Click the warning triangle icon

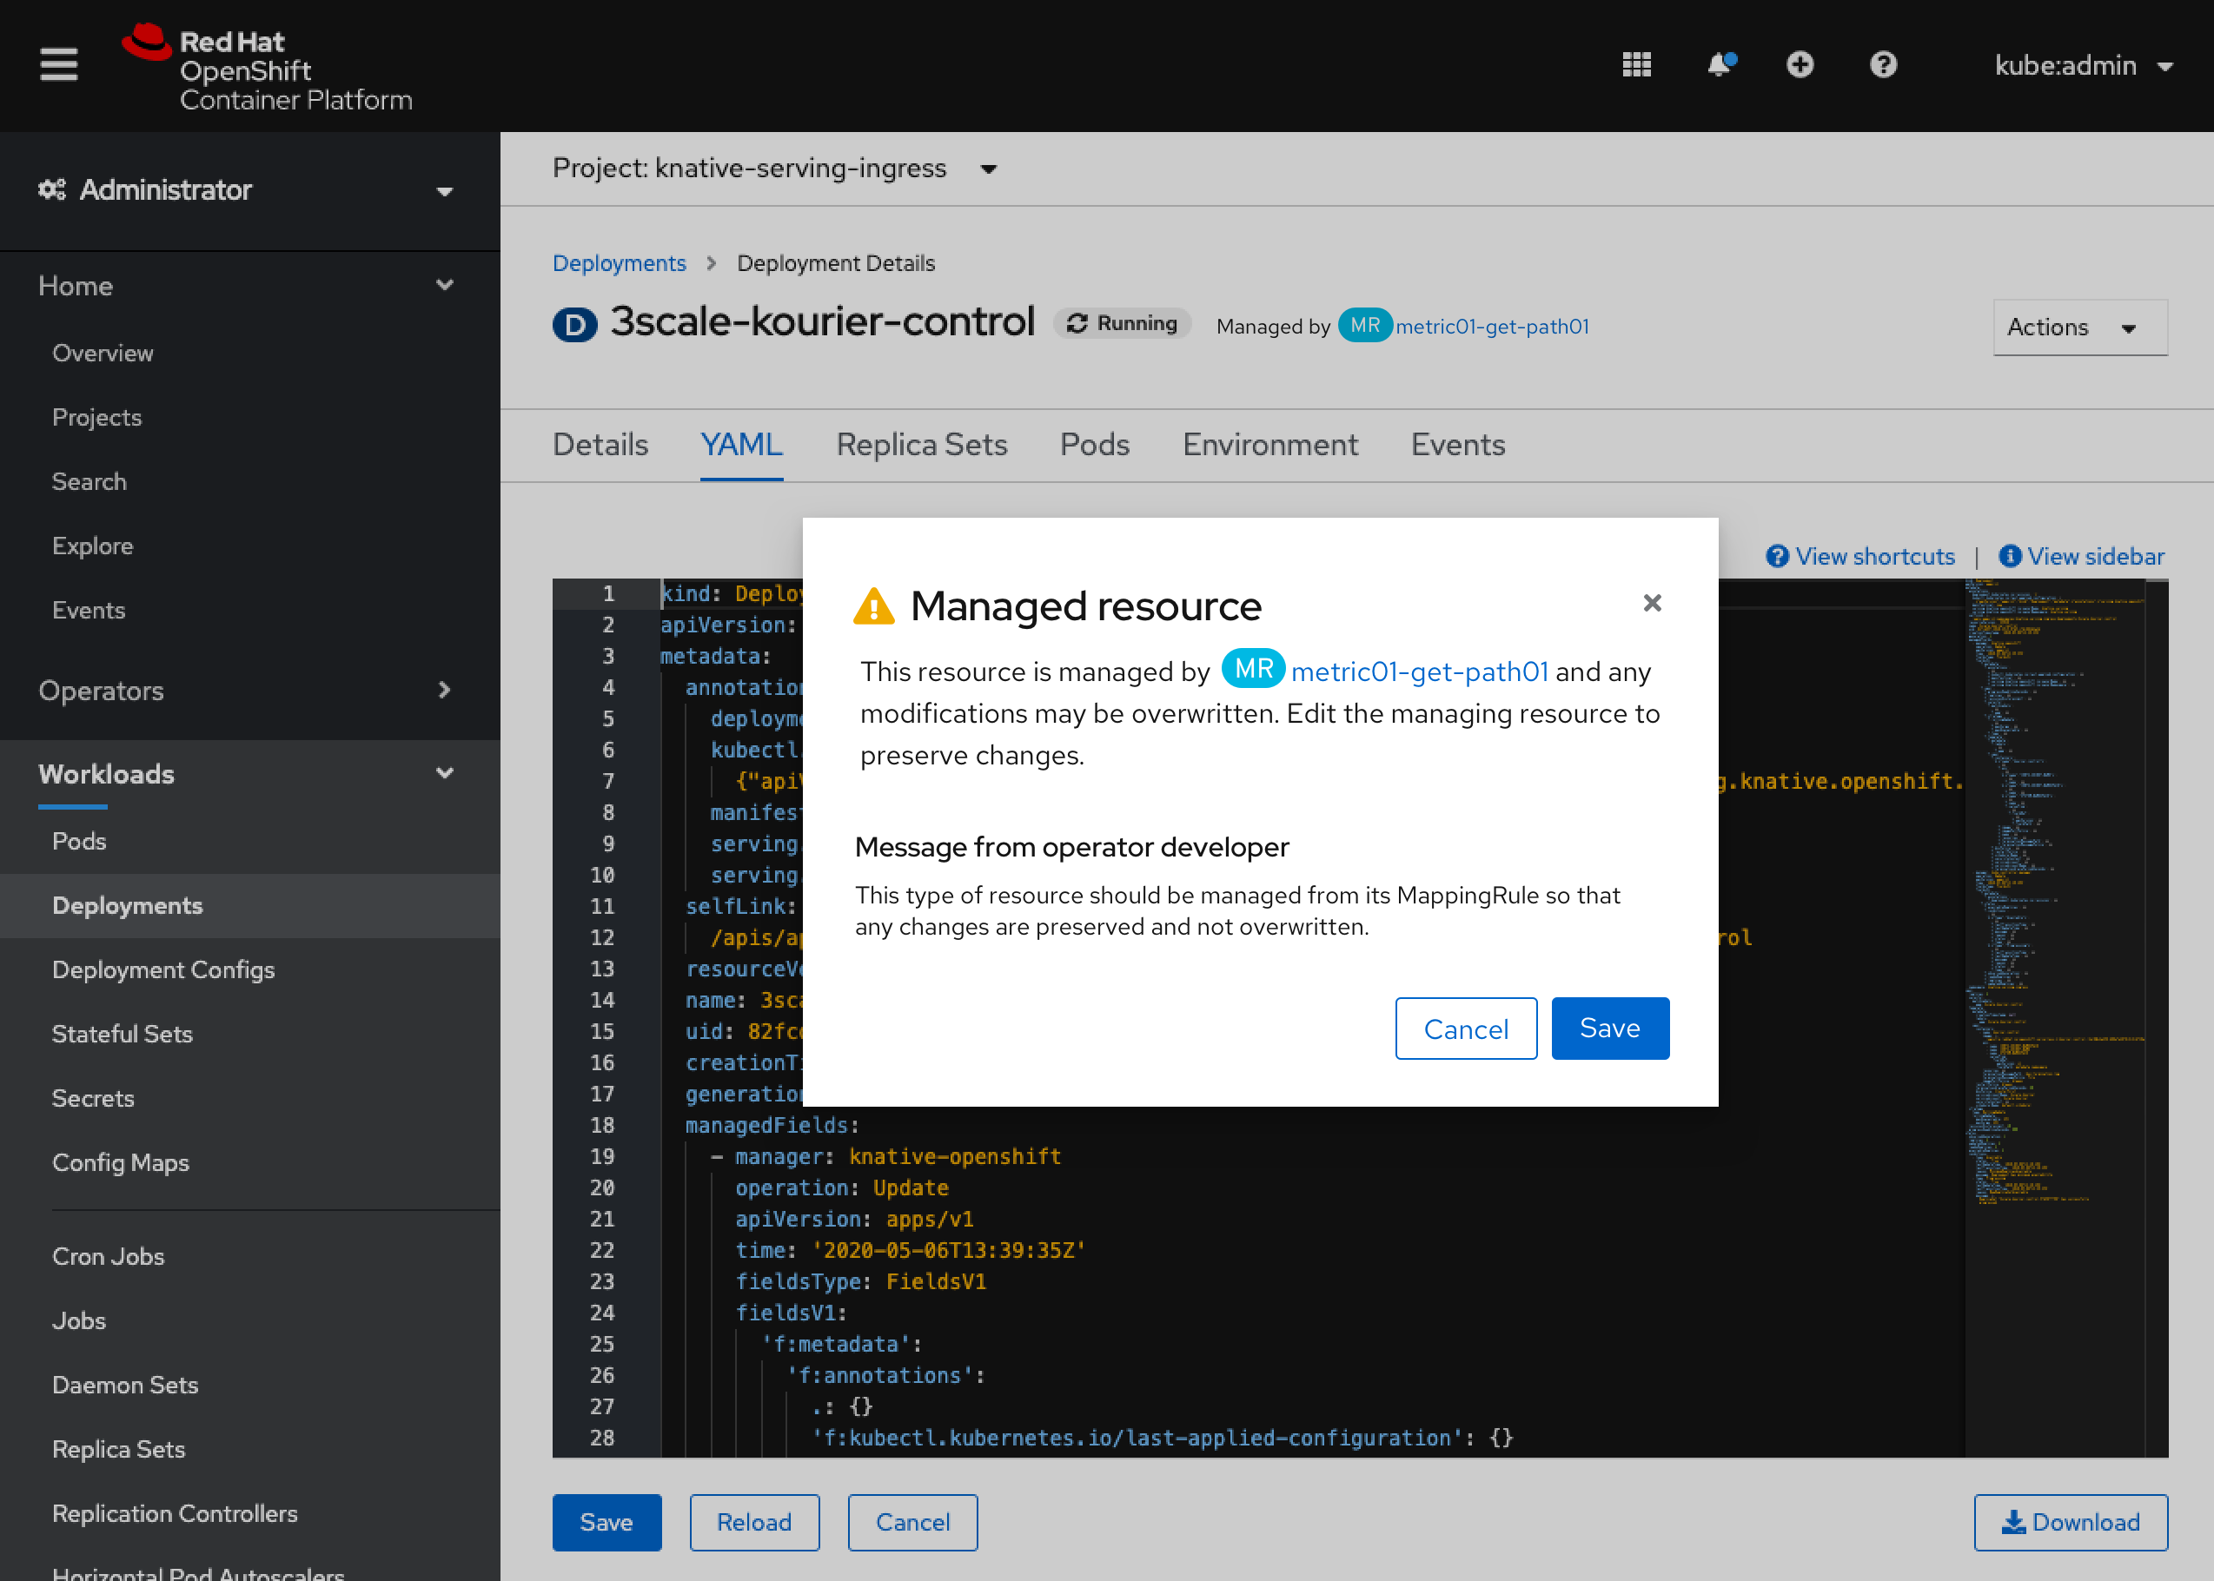pos(873,605)
